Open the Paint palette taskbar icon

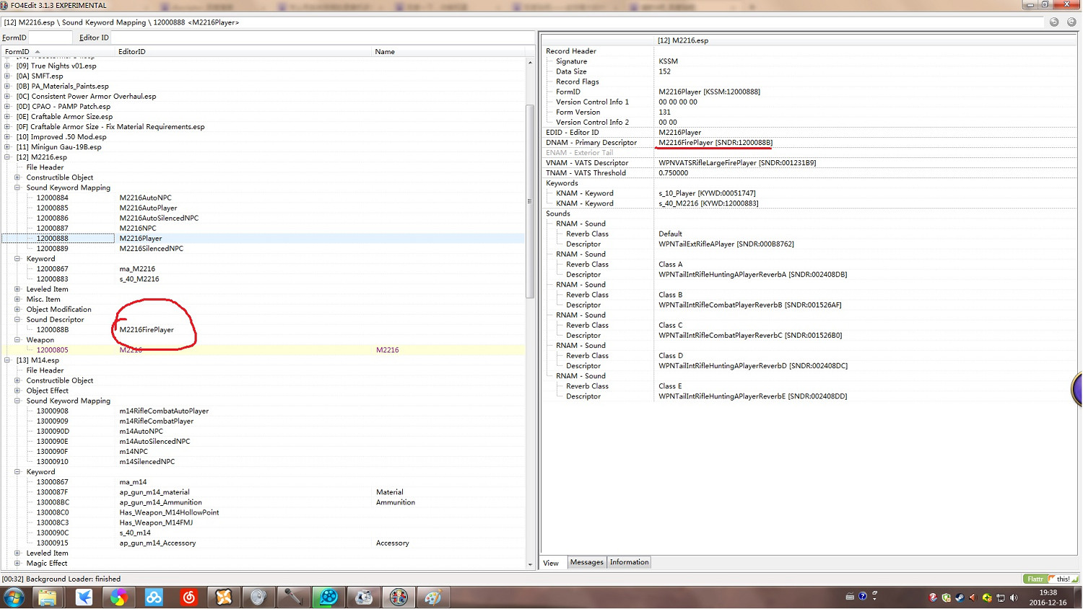[x=433, y=597]
